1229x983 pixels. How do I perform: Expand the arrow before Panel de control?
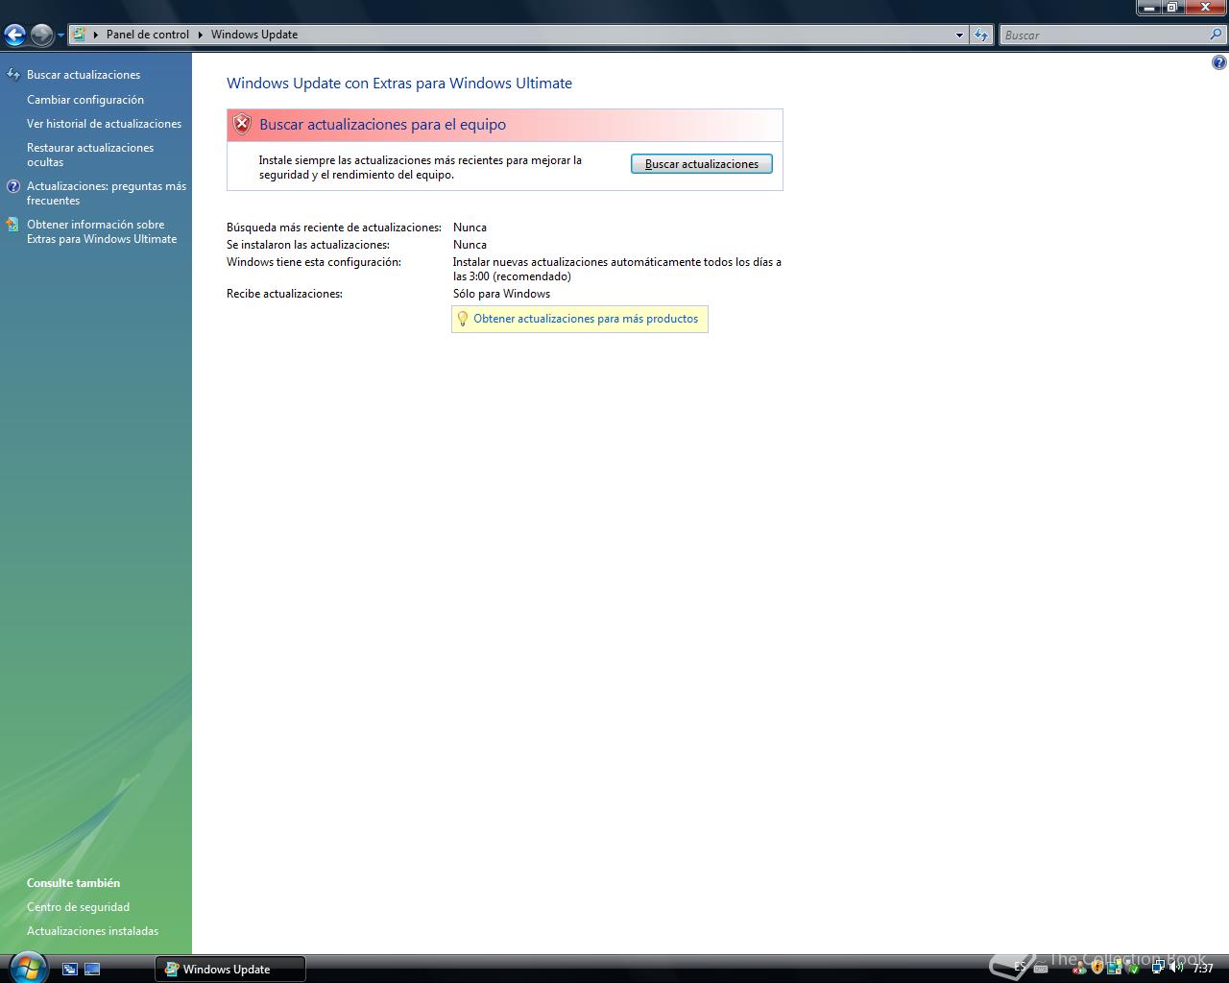pos(96,35)
